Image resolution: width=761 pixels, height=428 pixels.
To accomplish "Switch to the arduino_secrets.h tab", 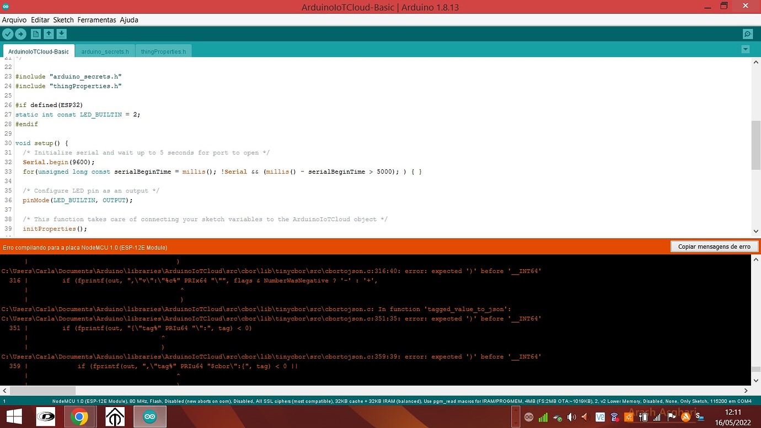I will (x=105, y=51).
